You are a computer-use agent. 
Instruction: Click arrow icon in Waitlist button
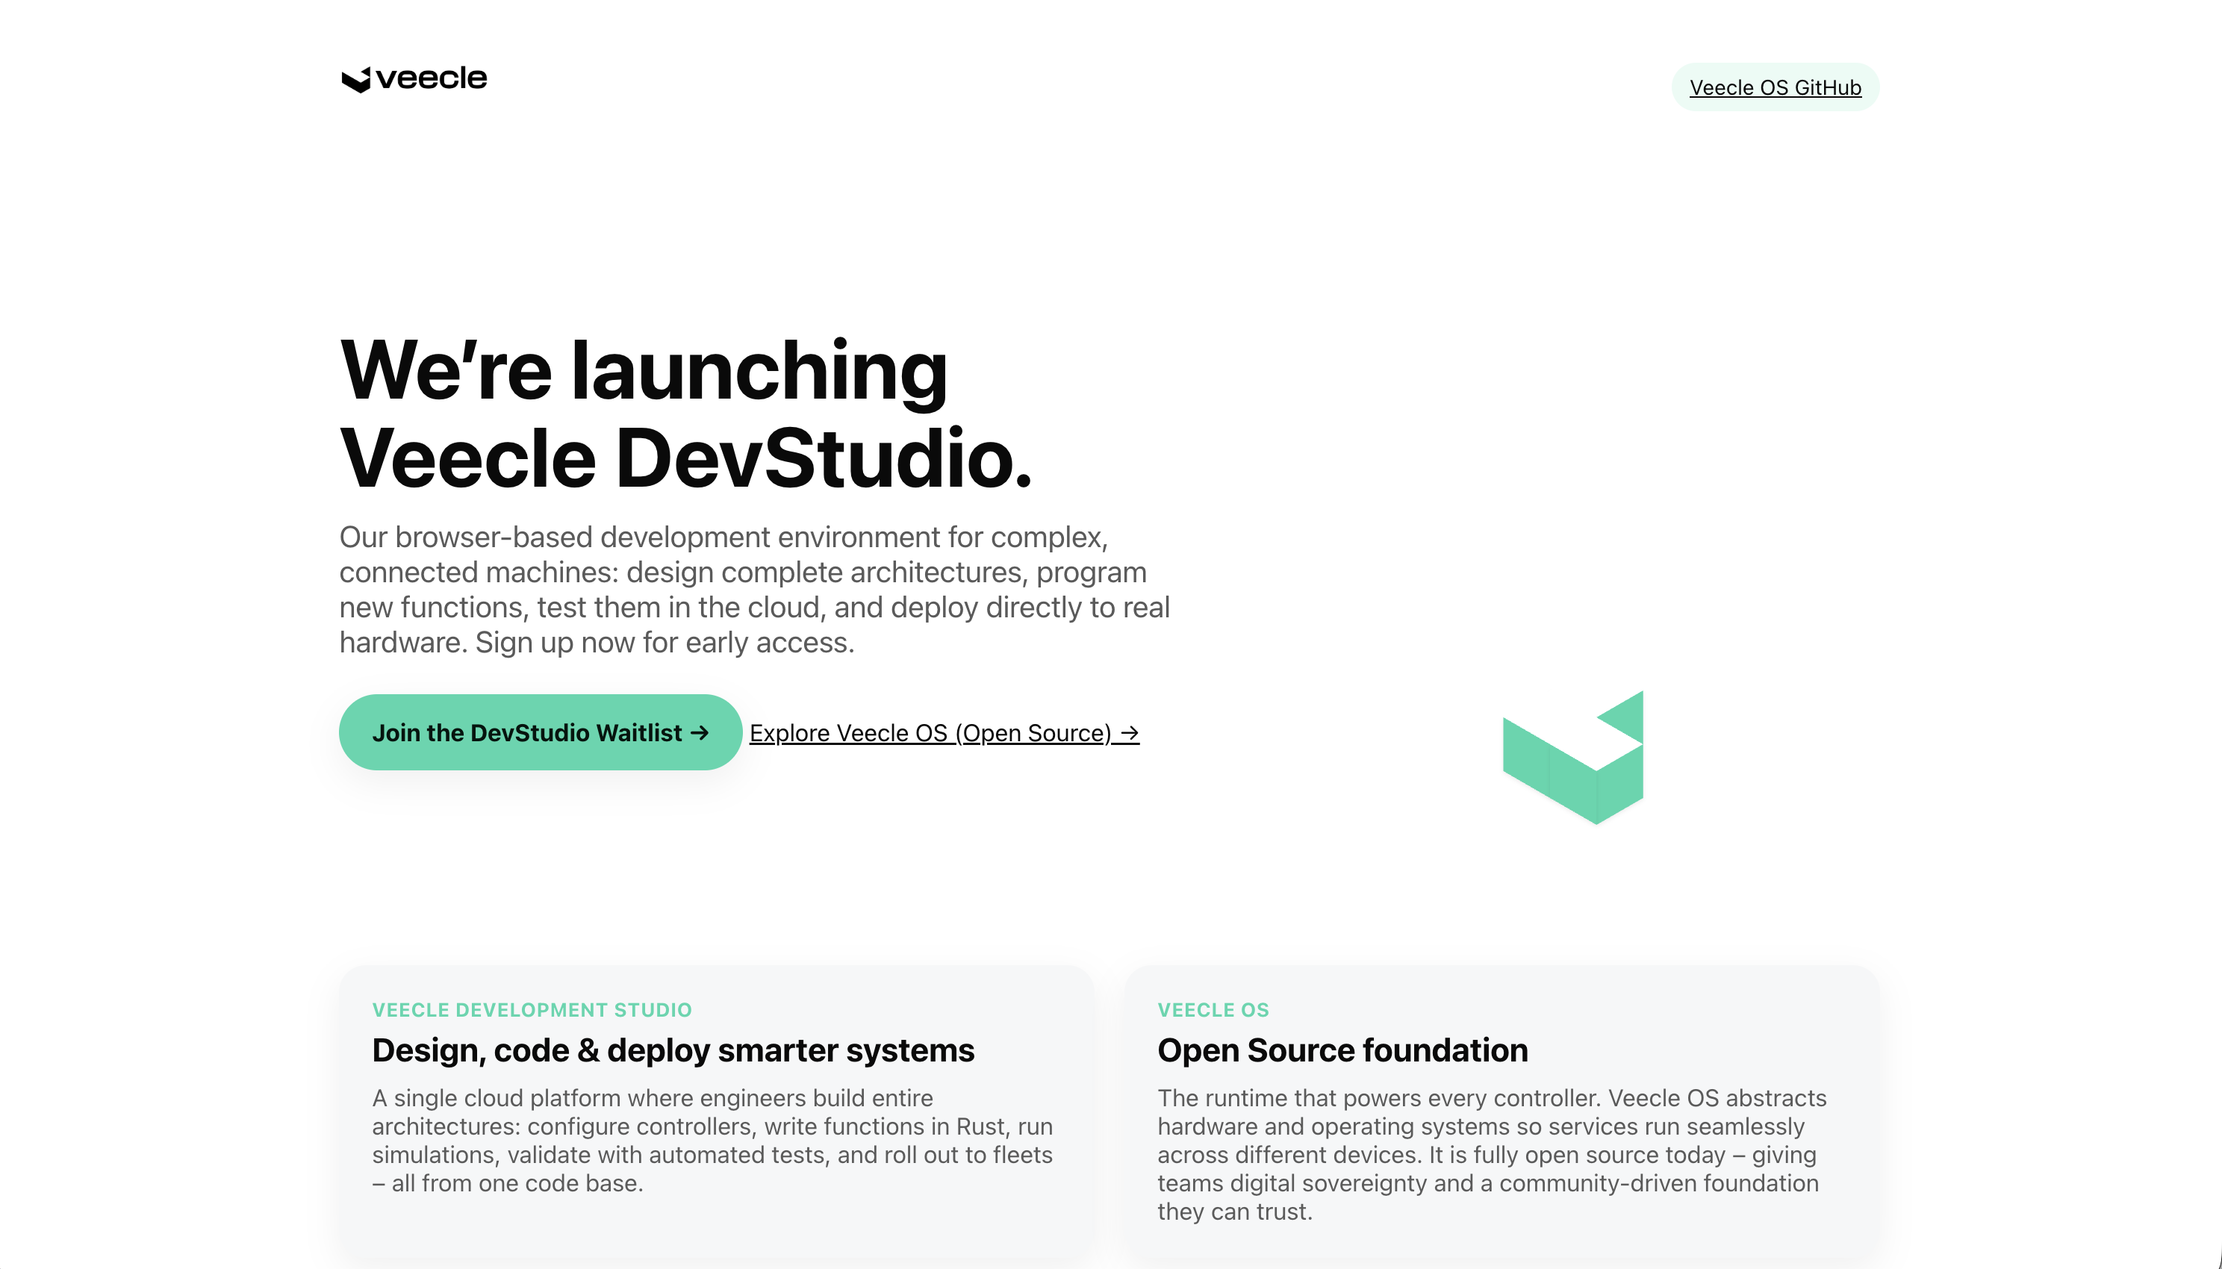pyautogui.click(x=699, y=732)
